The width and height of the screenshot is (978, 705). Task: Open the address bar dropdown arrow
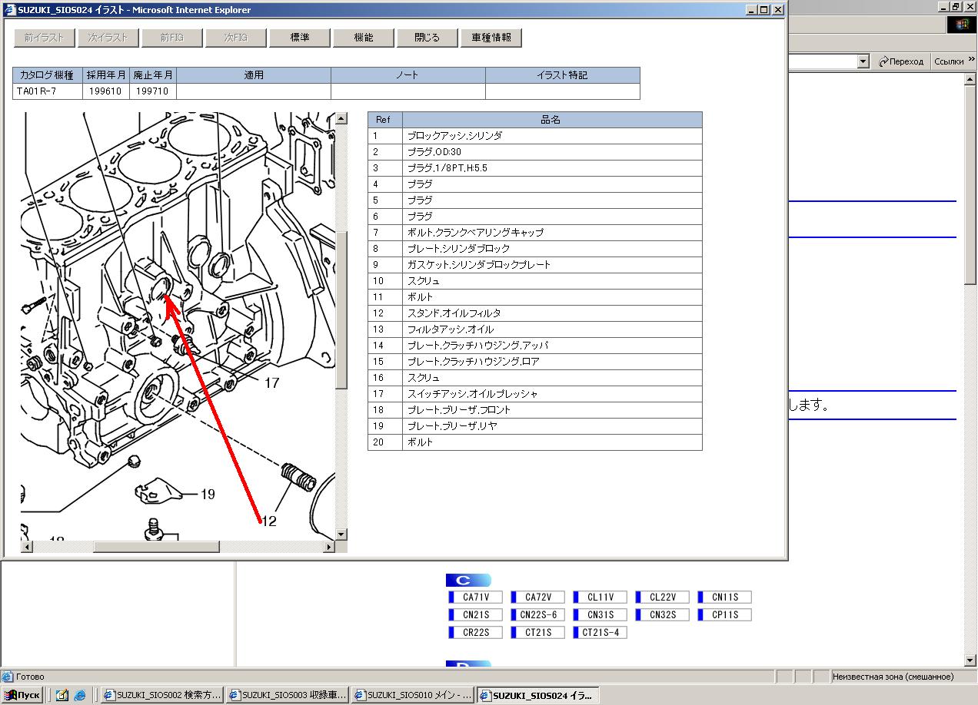[x=863, y=61]
